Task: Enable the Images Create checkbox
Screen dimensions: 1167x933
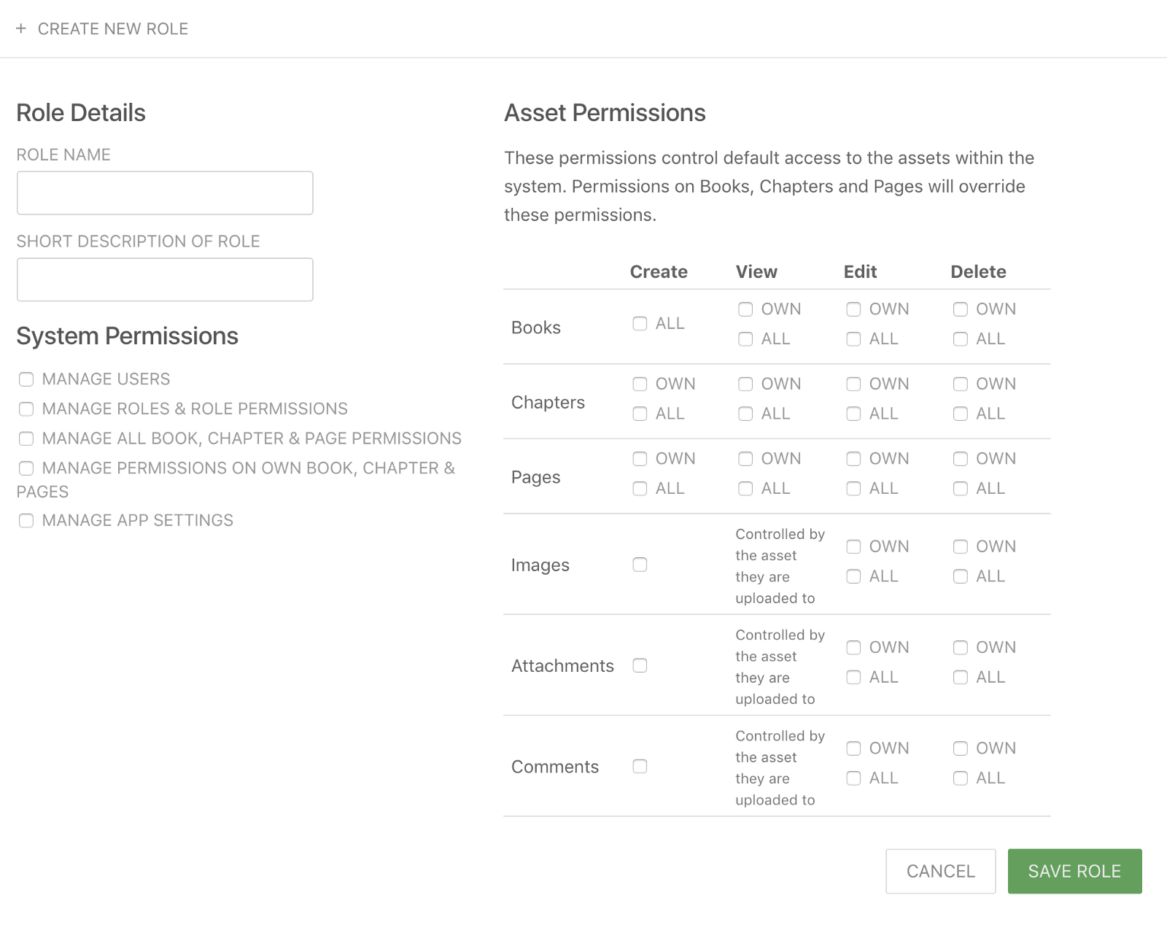Action: pos(640,565)
